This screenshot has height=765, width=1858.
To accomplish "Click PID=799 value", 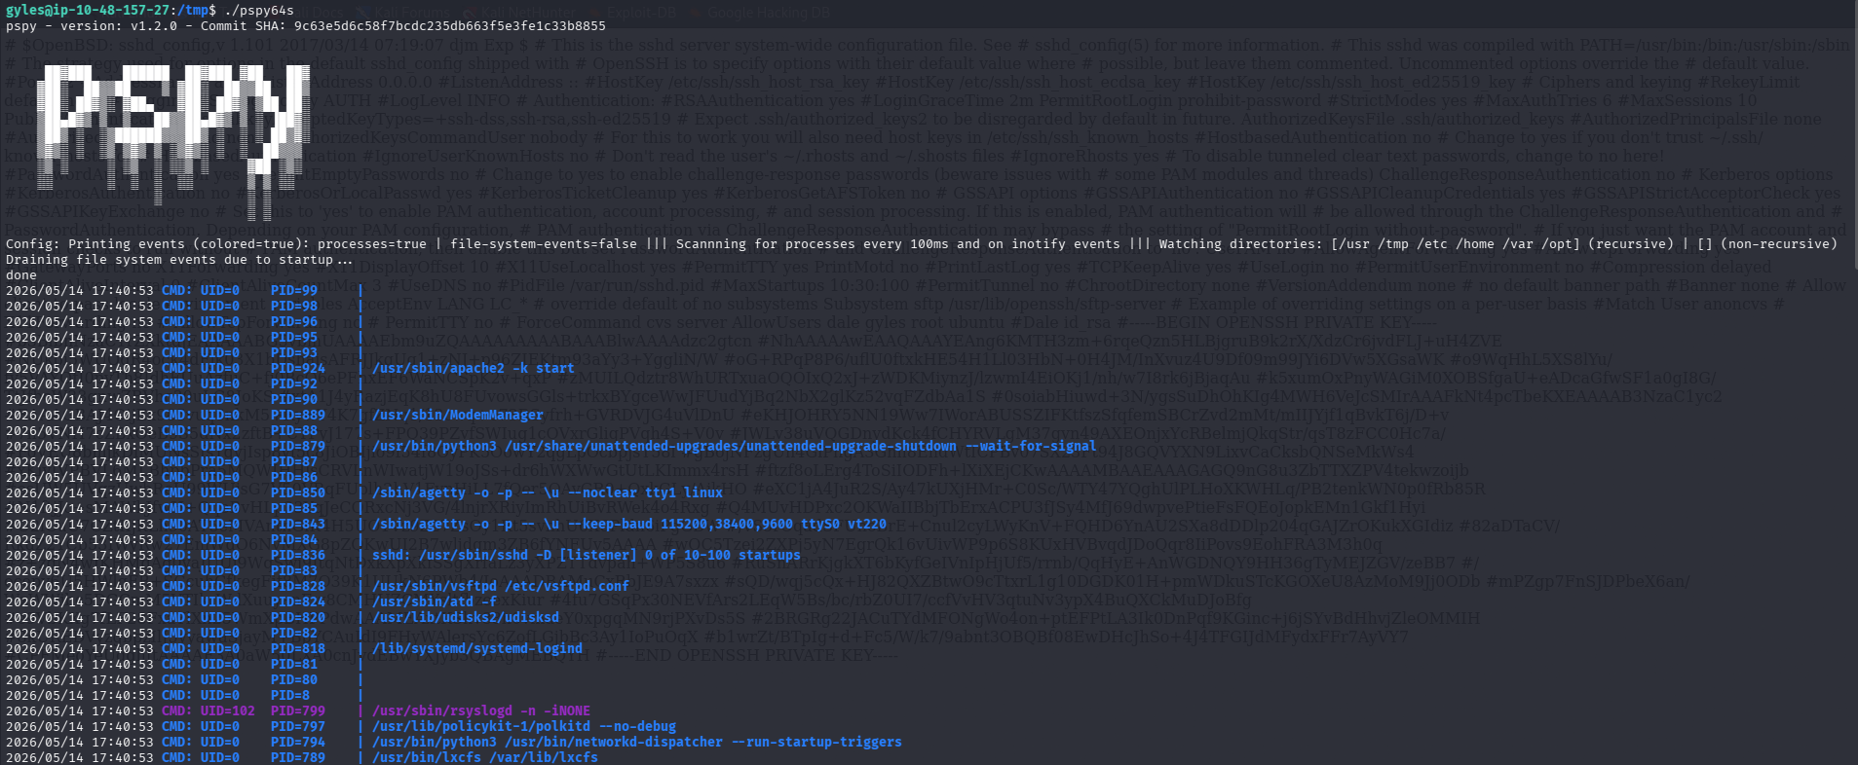I will point(298,711).
